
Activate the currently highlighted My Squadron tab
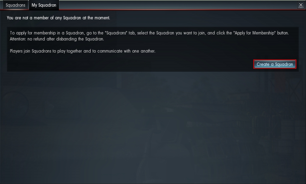(x=44, y=5)
